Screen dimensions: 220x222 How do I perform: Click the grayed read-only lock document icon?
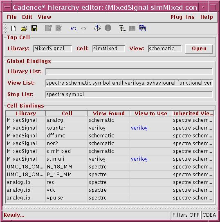coord(59,28)
